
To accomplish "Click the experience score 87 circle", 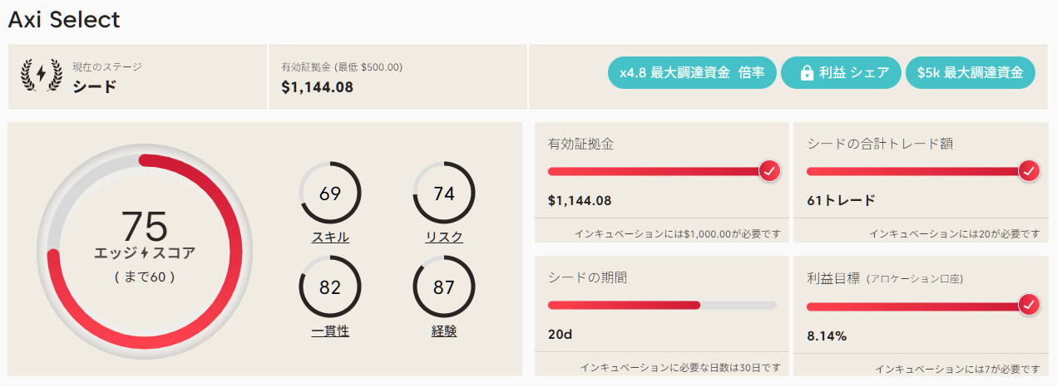I will (444, 287).
